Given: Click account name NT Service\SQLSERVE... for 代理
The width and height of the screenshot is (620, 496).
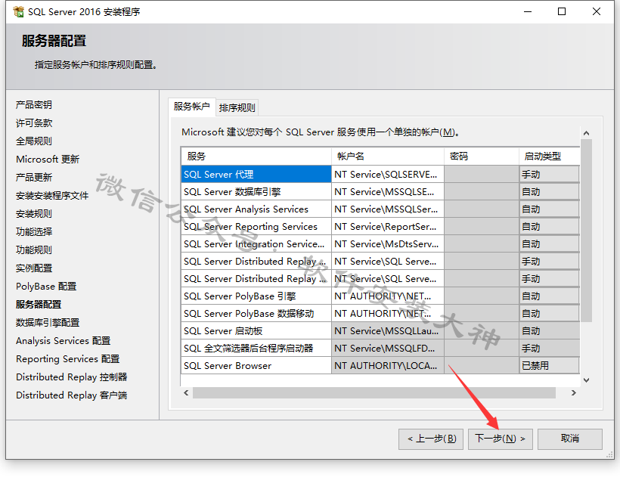Looking at the screenshot, I should pos(387,175).
